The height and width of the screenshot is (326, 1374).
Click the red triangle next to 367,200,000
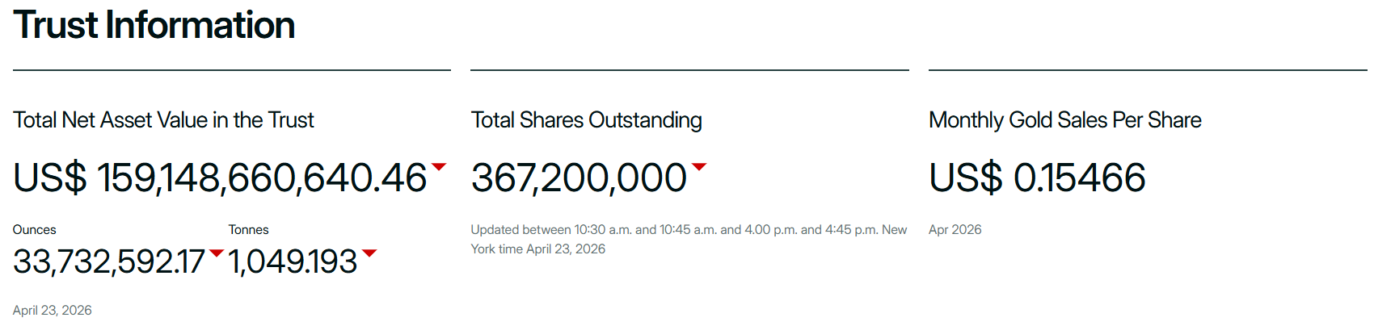[x=699, y=167]
